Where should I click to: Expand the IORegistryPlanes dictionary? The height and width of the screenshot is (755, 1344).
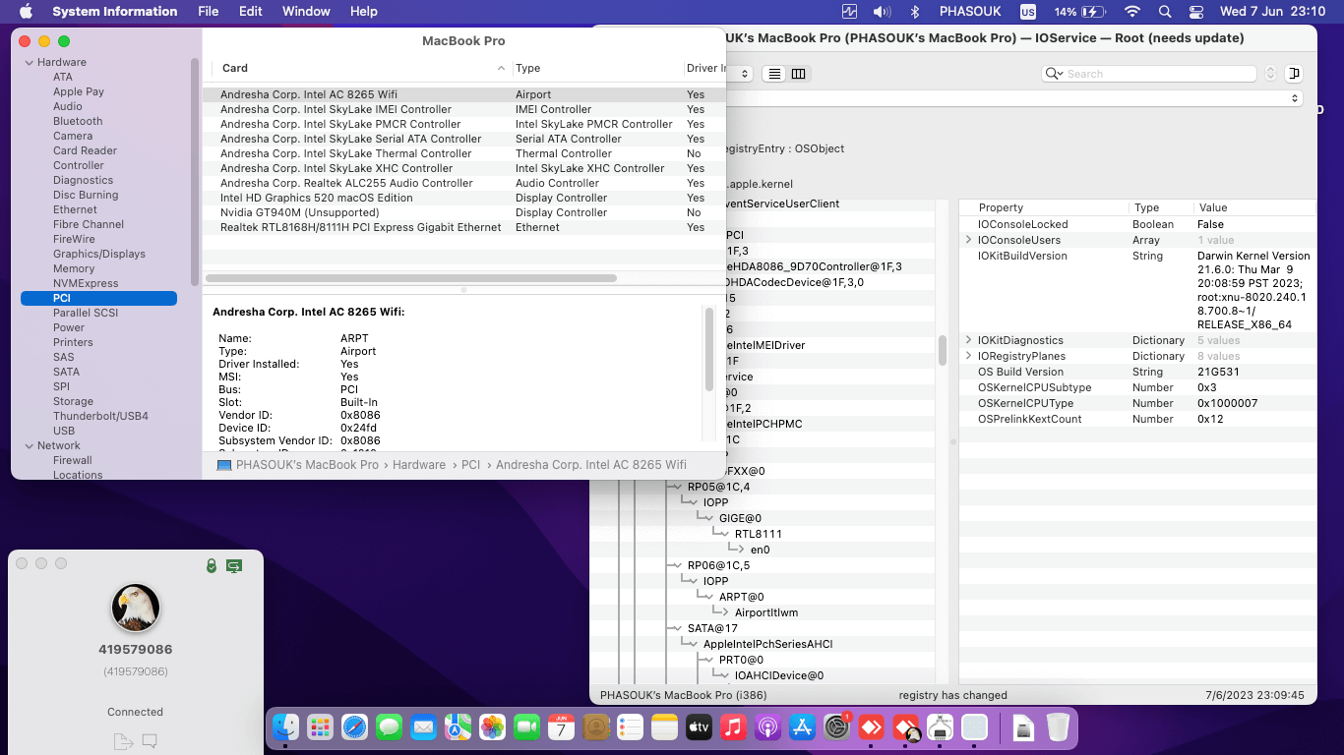[x=968, y=355]
